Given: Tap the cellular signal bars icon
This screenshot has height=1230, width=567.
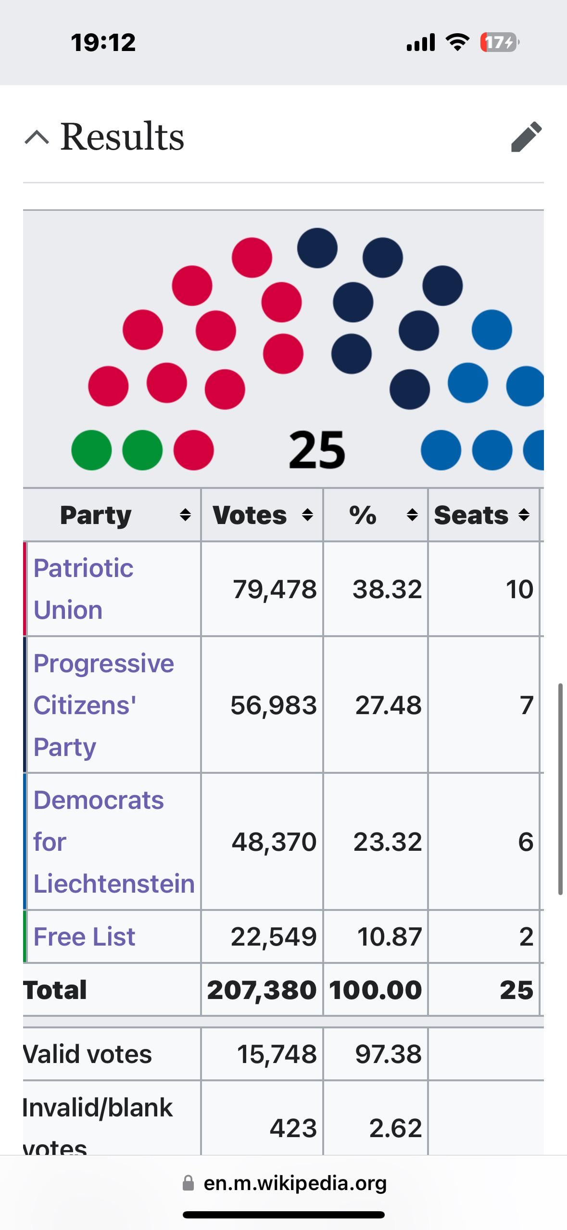Looking at the screenshot, I should coord(421,42).
